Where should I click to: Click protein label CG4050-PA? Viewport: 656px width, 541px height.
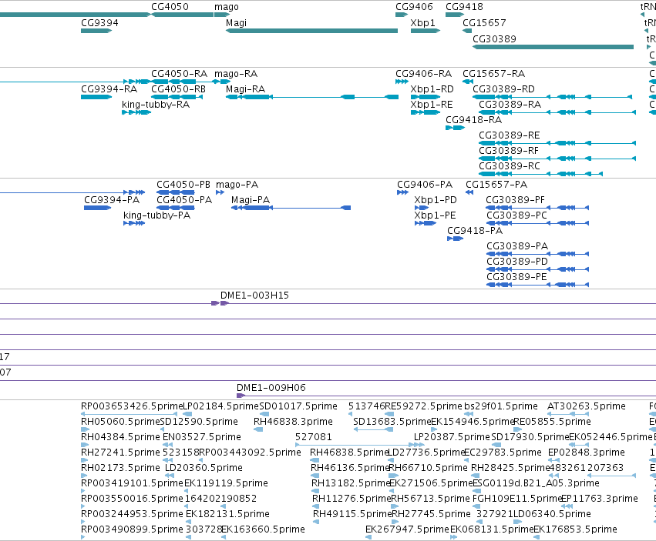tap(184, 200)
